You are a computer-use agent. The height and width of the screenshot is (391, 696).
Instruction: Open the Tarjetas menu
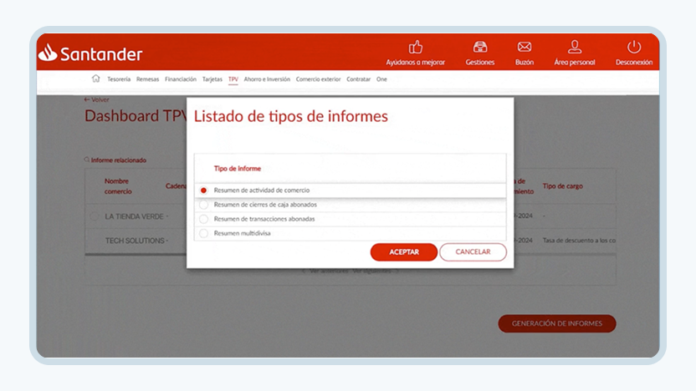click(x=212, y=79)
